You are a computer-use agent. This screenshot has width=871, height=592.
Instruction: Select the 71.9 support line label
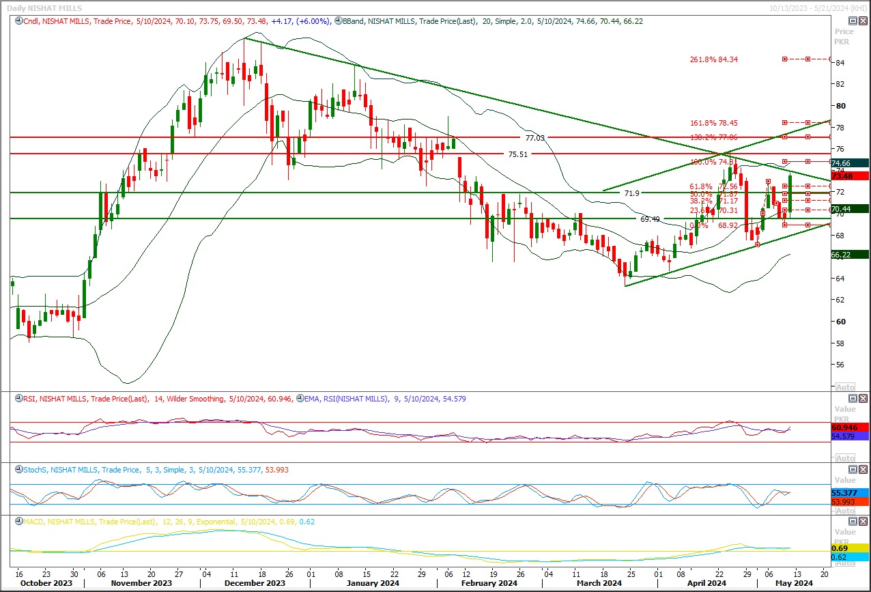(632, 194)
